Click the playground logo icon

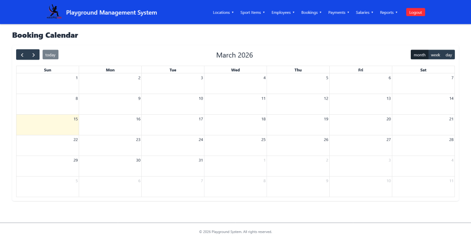pyautogui.click(x=54, y=12)
